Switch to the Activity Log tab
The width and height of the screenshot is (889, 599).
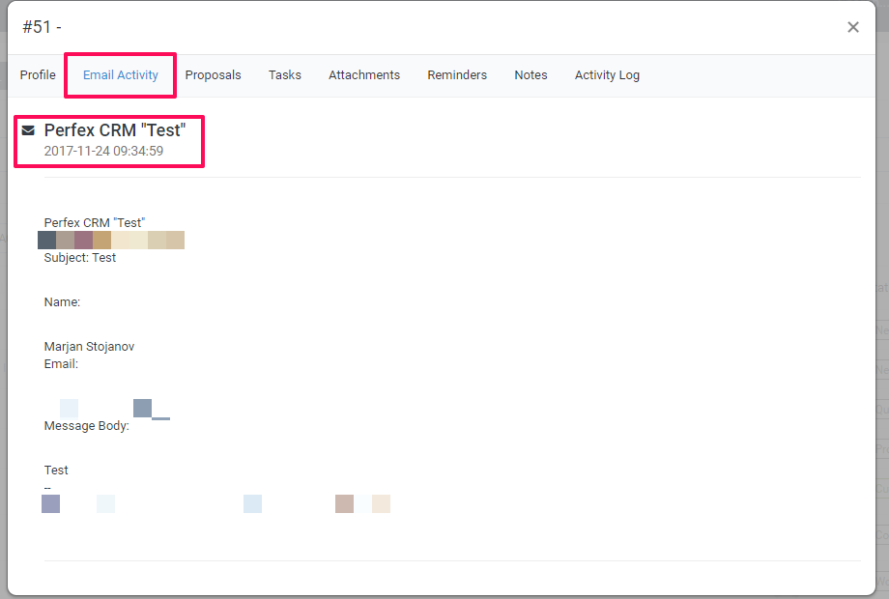coord(607,74)
